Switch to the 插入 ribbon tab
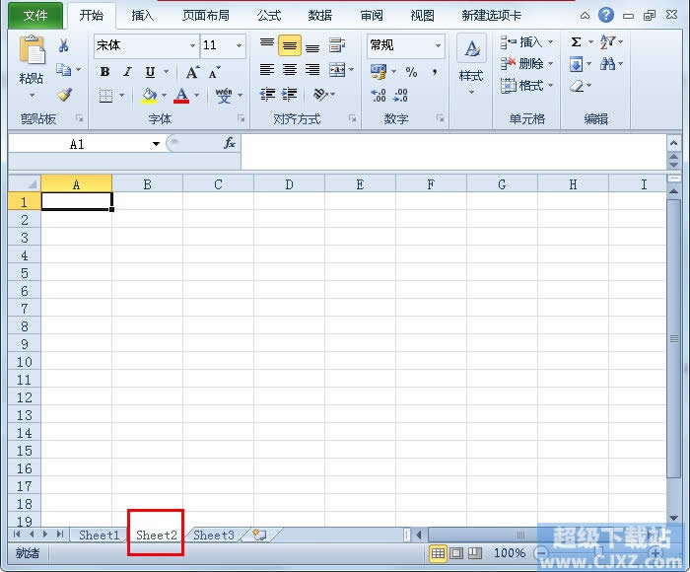Image resolution: width=690 pixels, height=572 pixels. point(143,16)
